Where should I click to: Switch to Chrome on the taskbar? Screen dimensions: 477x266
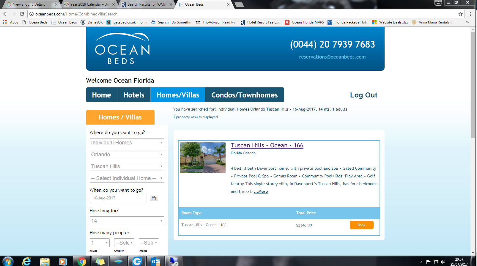(81, 261)
